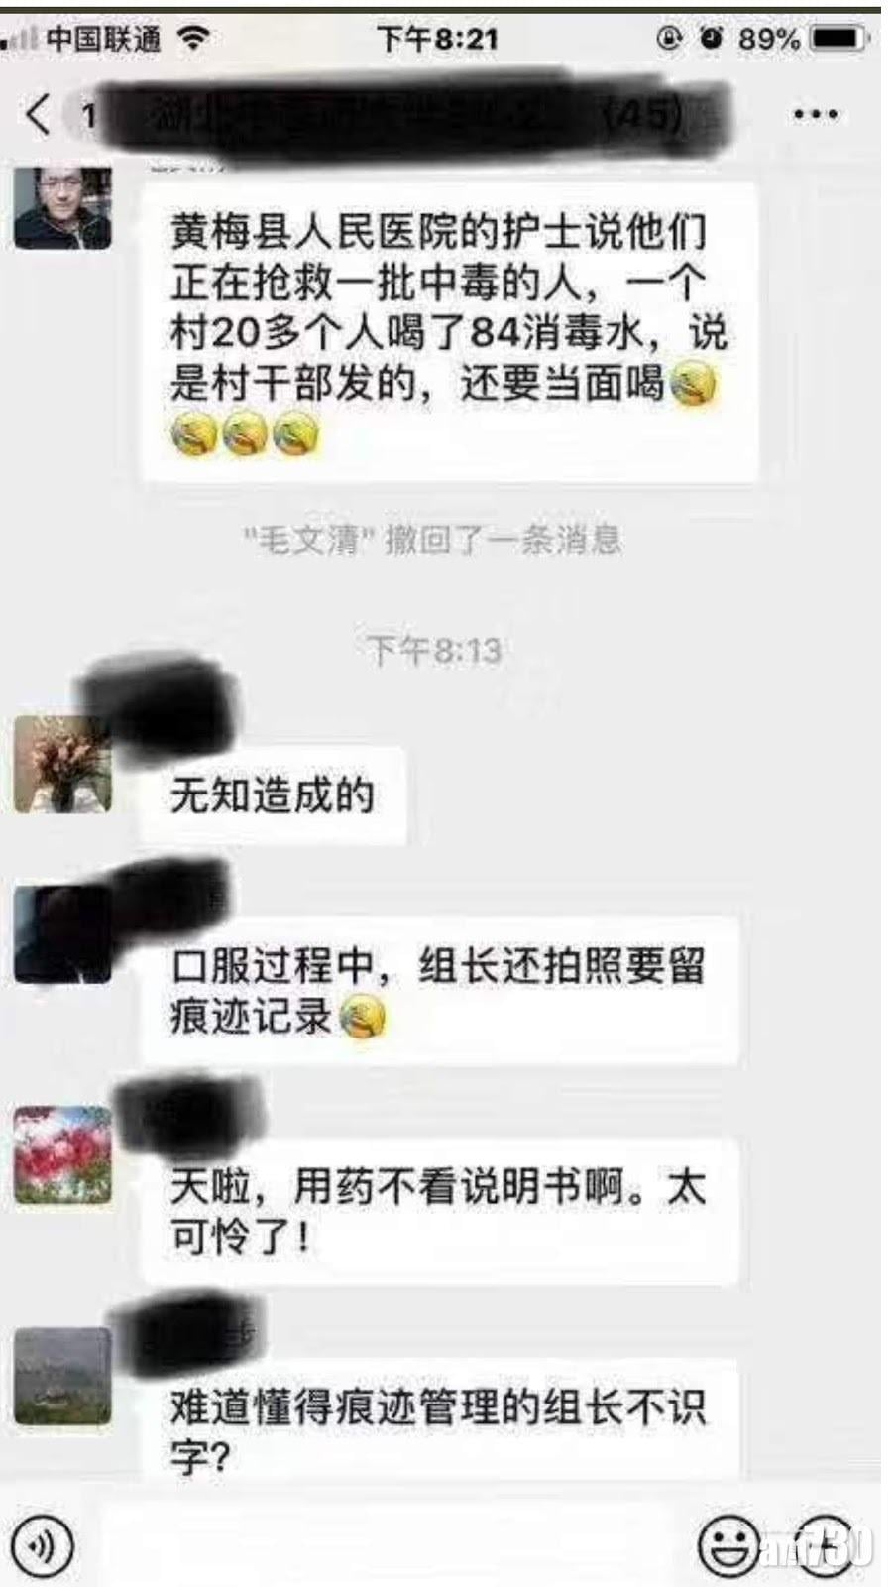Image resolution: width=896 pixels, height=1587 pixels.
Task: Select the 口服过程中 message bubble
Action: 440,991
